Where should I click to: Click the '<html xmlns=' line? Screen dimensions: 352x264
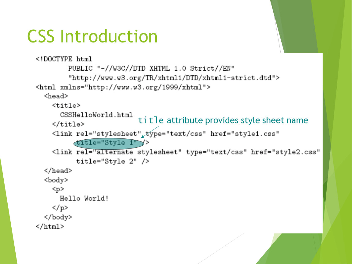(x=123, y=87)
